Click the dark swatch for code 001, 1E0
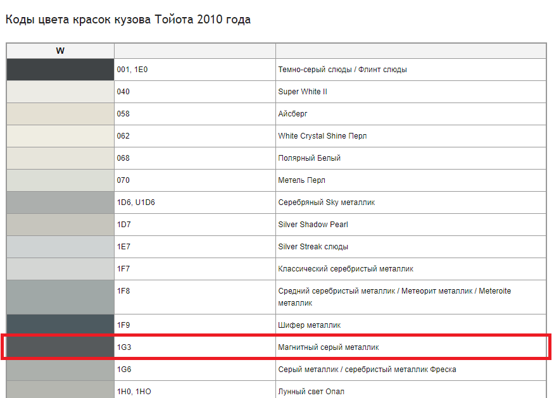The height and width of the screenshot is (398, 554). 60,70
